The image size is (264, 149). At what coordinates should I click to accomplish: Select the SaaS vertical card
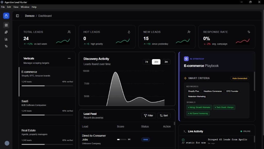click(47, 108)
